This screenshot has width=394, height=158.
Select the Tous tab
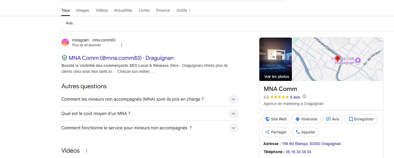[65, 10]
